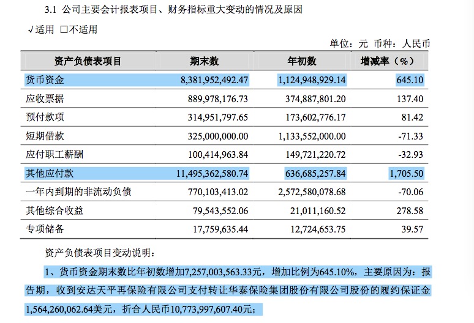Select the 预付款项 row label
This screenshot has width=474, height=323.
coord(45,117)
